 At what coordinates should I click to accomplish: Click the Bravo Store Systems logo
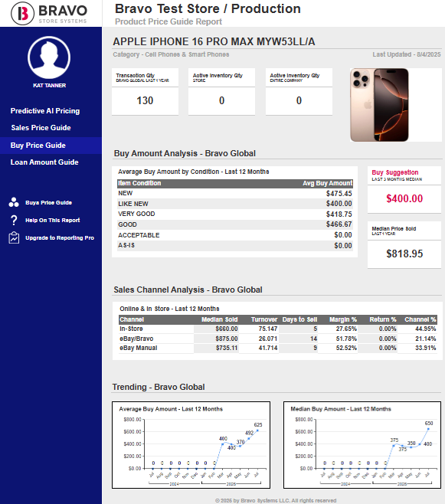click(49, 13)
